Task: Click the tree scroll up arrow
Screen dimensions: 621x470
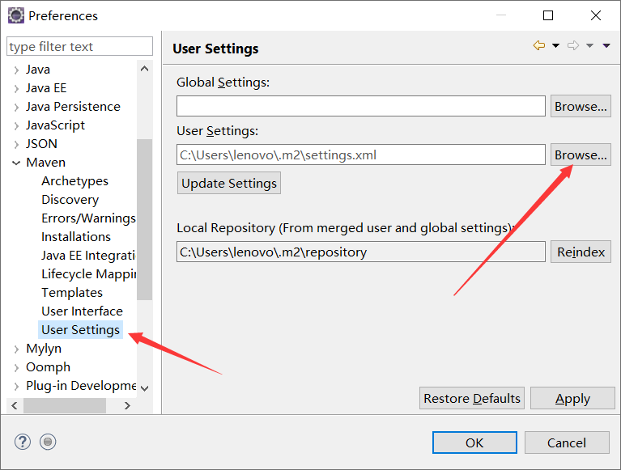Action: pyautogui.click(x=145, y=69)
